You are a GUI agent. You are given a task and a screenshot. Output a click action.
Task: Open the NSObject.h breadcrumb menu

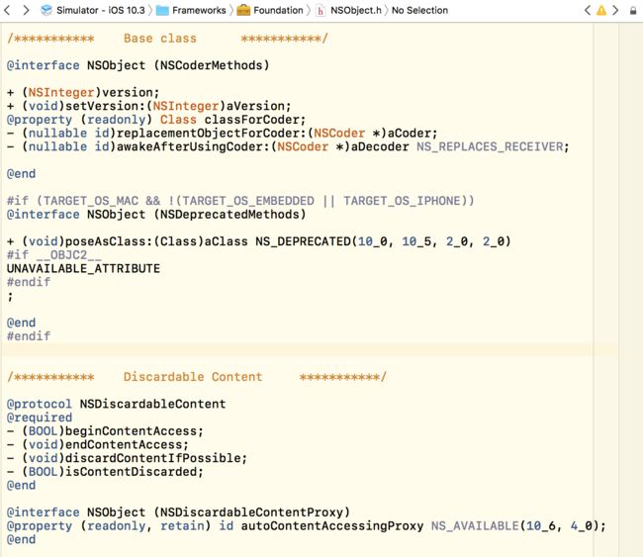point(355,10)
